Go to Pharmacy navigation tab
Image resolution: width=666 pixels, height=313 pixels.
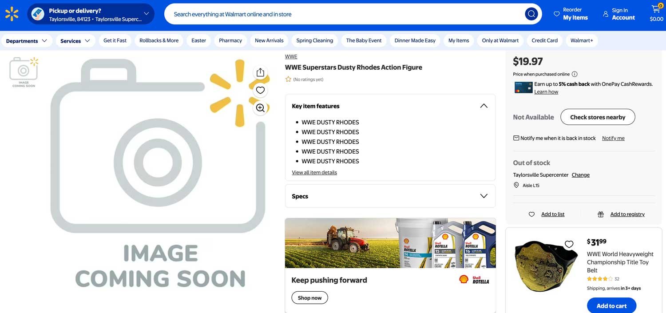pyautogui.click(x=230, y=40)
